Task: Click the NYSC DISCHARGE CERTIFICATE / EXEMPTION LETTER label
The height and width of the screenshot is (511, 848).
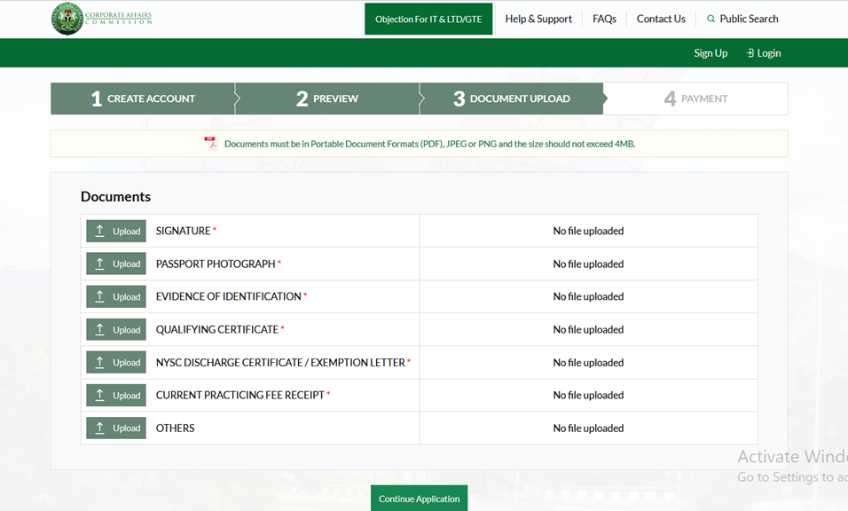Action: click(280, 362)
